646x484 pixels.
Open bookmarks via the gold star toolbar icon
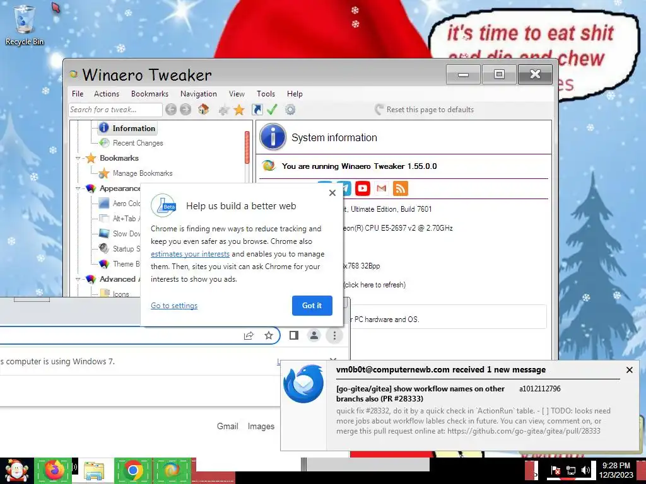point(239,110)
